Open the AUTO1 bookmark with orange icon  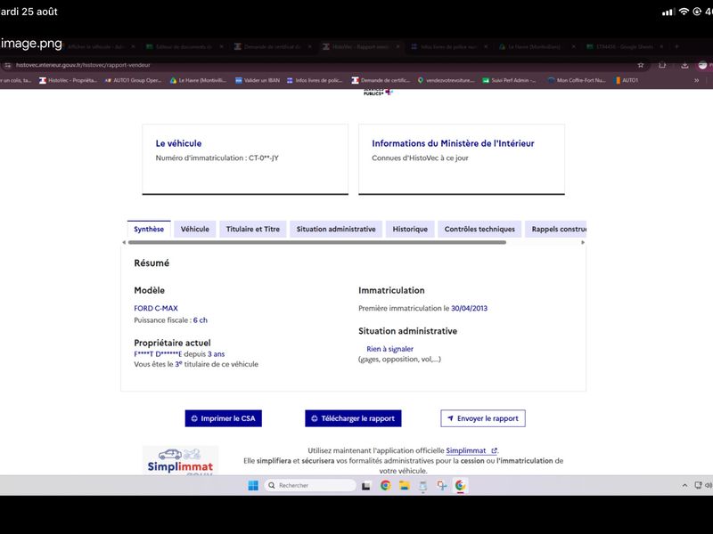pyautogui.click(x=626, y=80)
